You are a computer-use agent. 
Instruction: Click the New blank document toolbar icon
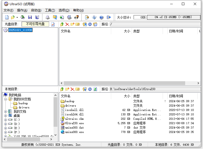[x=7, y=17]
